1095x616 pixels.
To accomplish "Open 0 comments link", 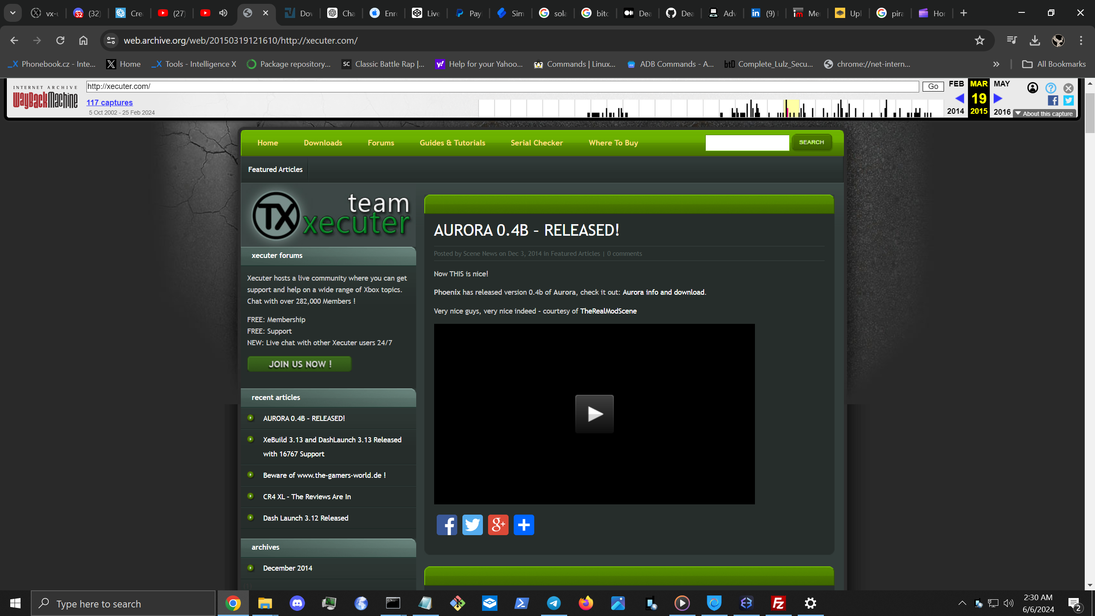I will click(624, 254).
